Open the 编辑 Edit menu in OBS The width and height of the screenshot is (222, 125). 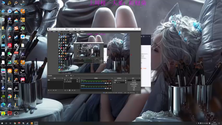[54, 31]
